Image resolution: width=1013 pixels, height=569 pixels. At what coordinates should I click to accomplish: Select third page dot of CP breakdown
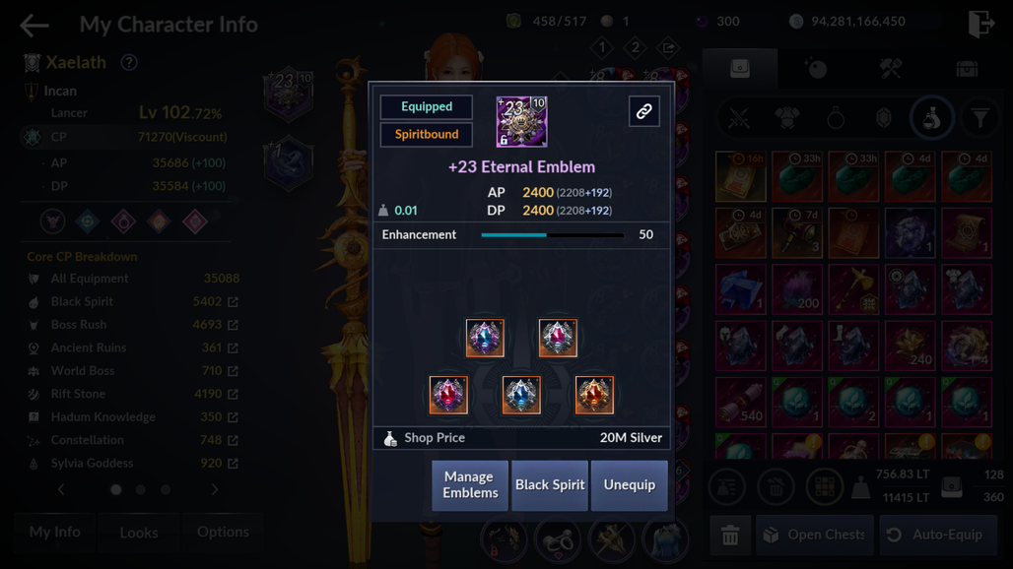pos(166,489)
